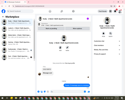Click the purple conversation information icon
The height and width of the screenshot is (100, 125).
(88, 19)
